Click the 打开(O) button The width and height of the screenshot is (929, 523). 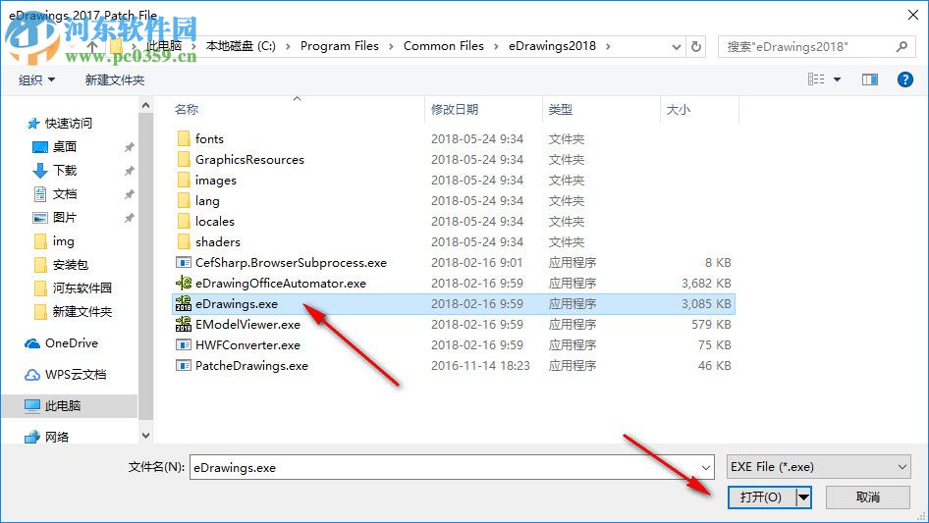click(761, 497)
